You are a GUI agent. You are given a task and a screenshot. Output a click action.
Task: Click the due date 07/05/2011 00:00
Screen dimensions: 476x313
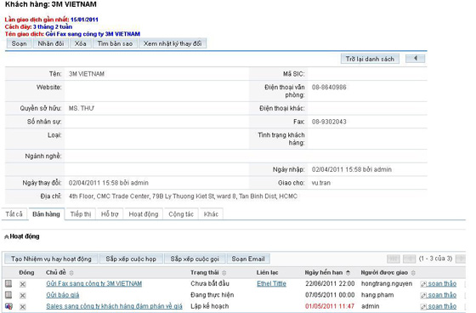pos(330,295)
